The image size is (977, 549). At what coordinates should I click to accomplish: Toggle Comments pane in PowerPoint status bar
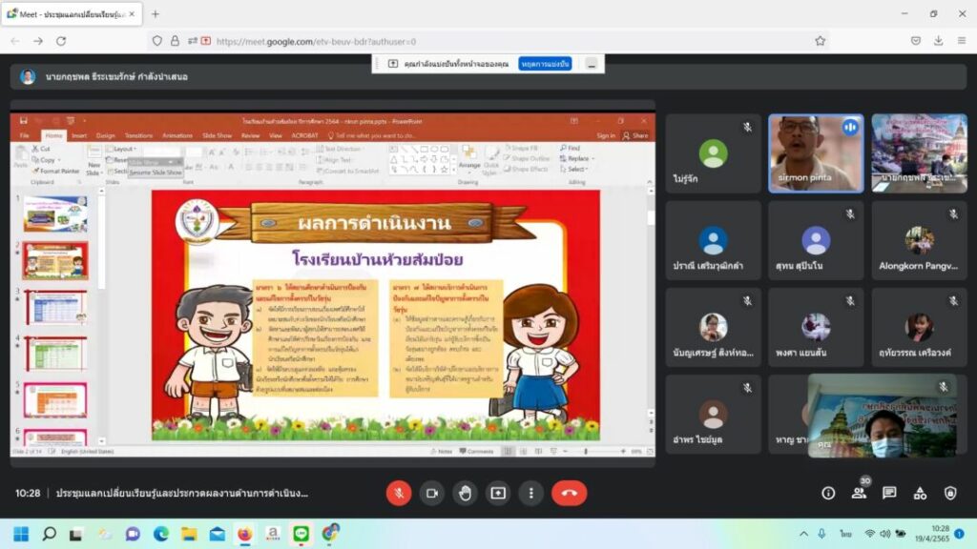[477, 451]
